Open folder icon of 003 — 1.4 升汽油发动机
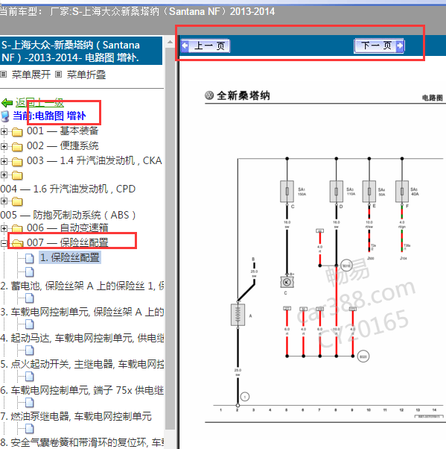This screenshot has height=449, width=446. click(x=17, y=162)
